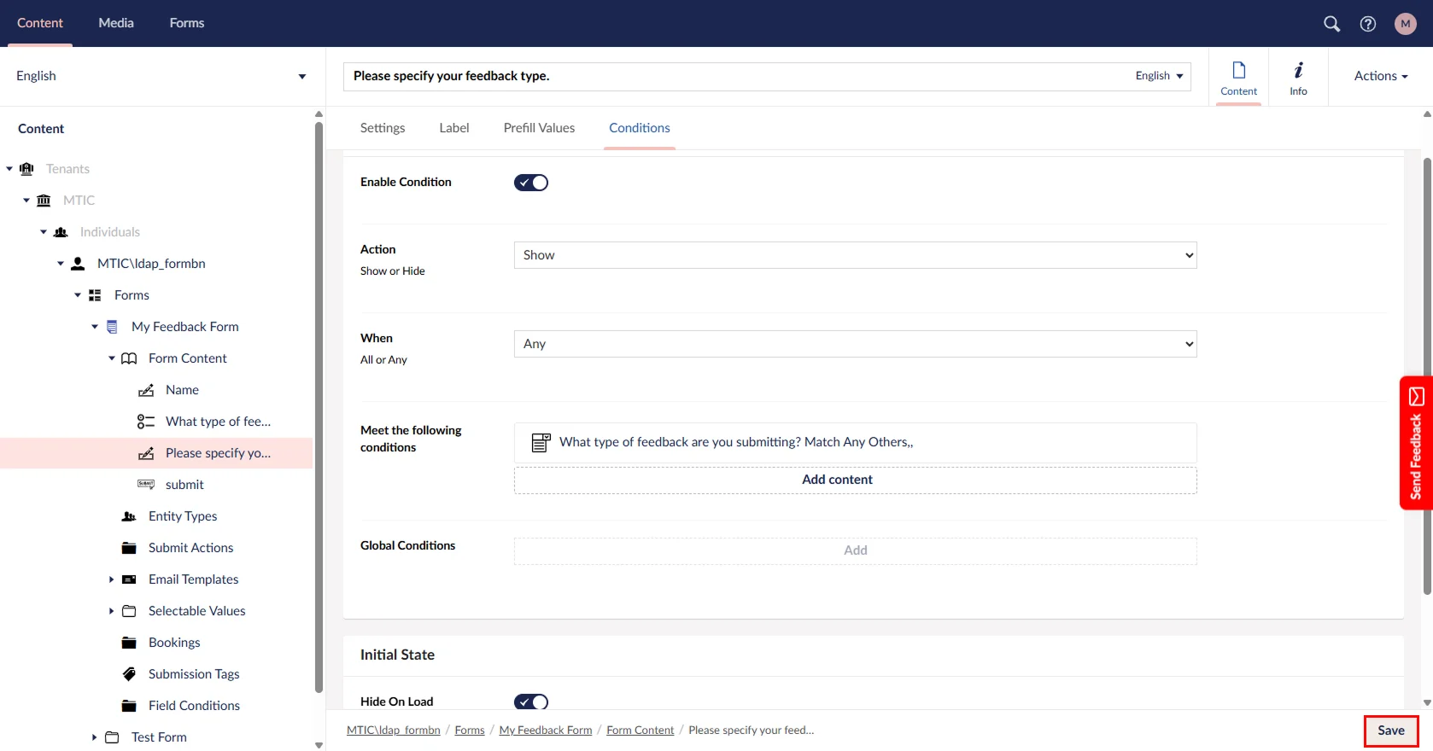Click the condition item icon

pyautogui.click(x=541, y=443)
